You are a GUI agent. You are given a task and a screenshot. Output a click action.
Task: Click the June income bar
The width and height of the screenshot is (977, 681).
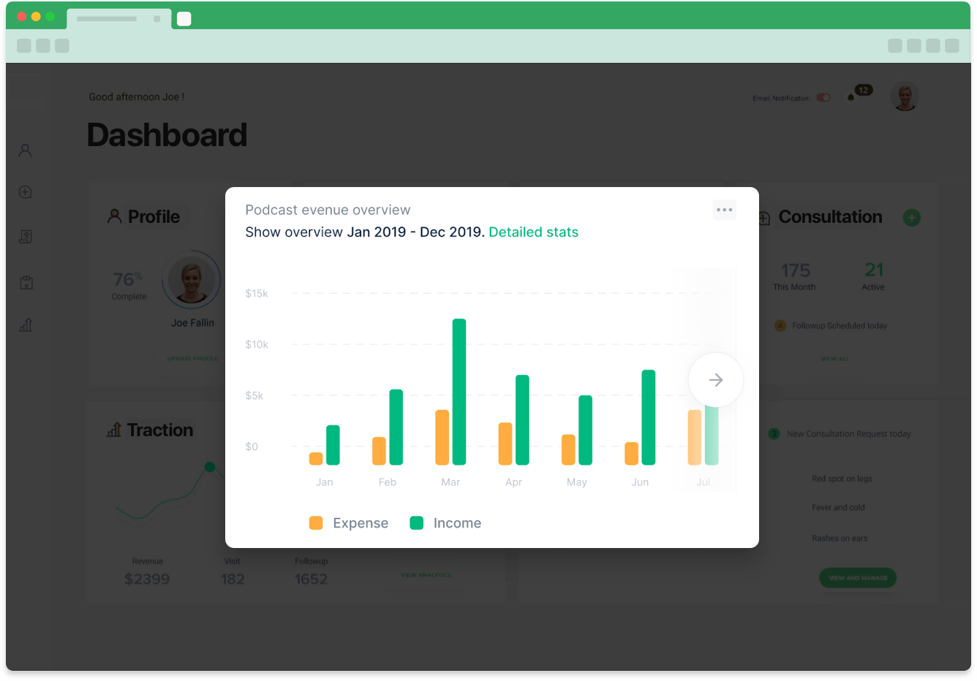coord(649,417)
